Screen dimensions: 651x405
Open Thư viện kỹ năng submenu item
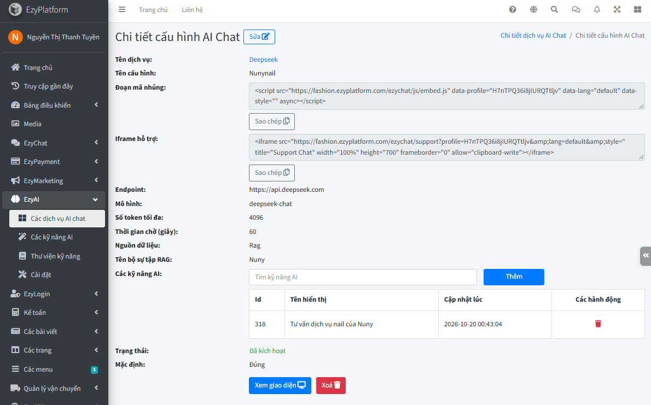57,256
